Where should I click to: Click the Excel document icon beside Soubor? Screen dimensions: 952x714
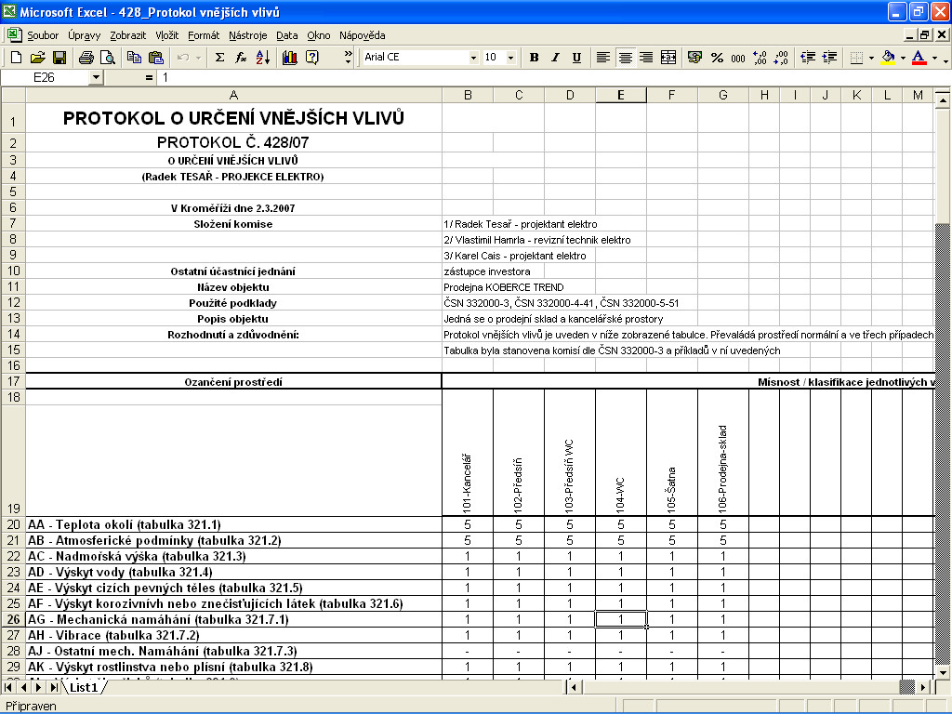tap(13, 34)
